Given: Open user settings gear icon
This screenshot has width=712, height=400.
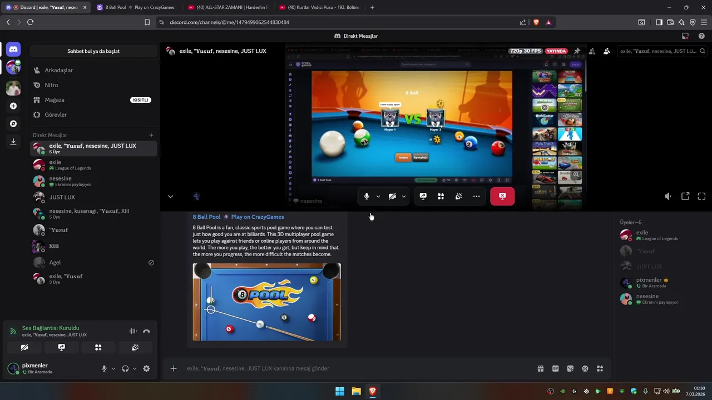Looking at the screenshot, I should pyautogui.click(x=146, y=368).
